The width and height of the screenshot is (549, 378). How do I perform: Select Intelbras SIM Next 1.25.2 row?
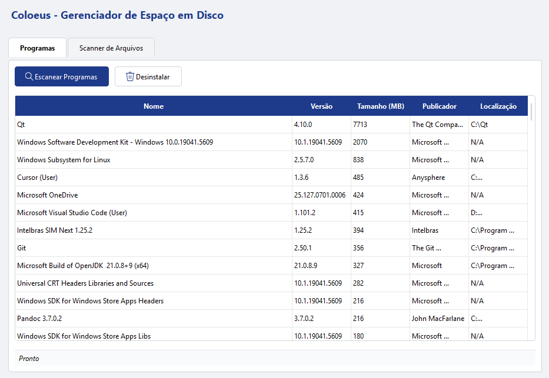pyautogui.click(x=271, y=230)
